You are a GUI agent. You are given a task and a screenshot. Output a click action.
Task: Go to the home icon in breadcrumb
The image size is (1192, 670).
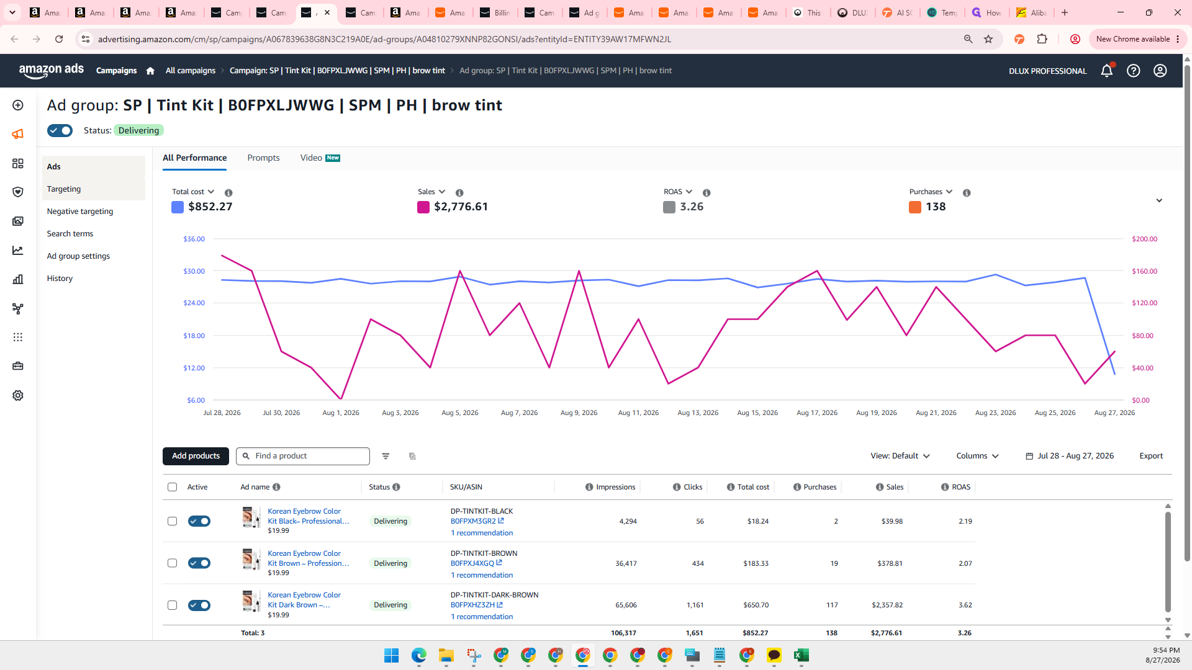(150, 71)
